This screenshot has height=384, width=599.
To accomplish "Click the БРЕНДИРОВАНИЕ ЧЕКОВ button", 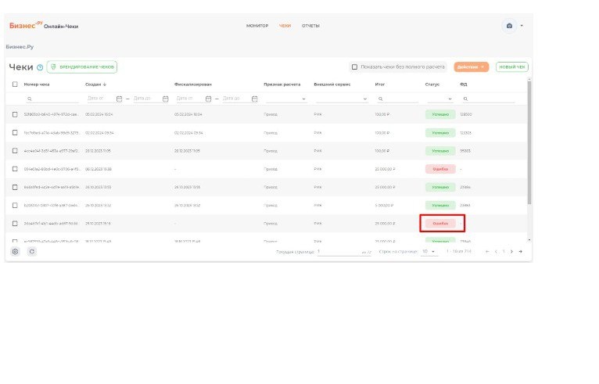I will click(x=82, y=66).
